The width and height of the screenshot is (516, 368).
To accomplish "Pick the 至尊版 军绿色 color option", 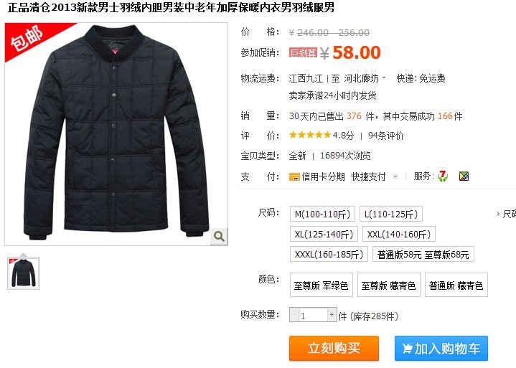I will point(322,285).
